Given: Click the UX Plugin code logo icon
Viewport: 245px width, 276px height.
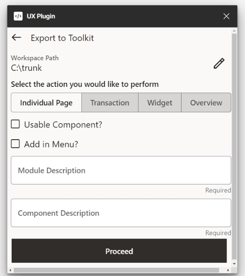Looking at the screenshot, I should (18, 16).
